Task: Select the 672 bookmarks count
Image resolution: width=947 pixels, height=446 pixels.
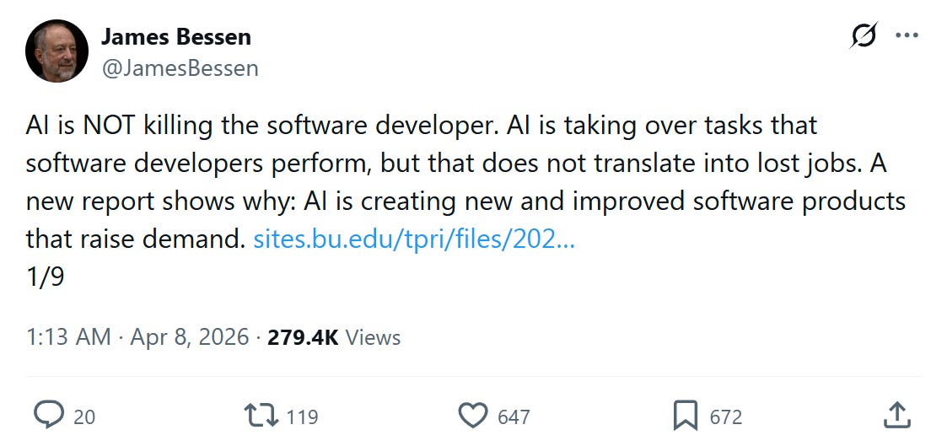Action: tap(726, 417)
